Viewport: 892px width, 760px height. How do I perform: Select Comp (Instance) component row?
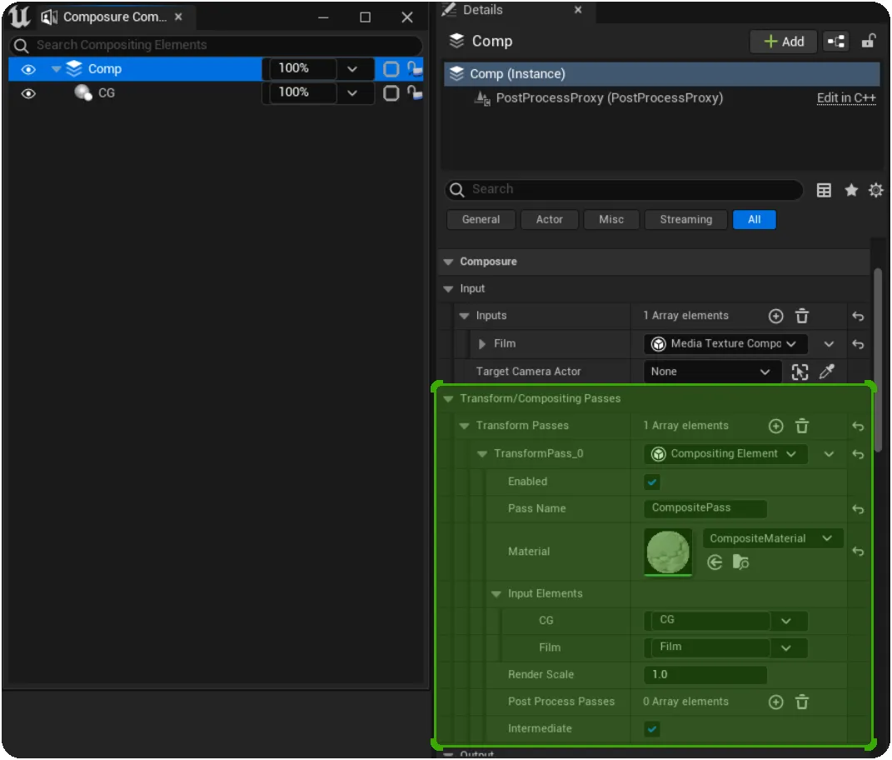click(661, 73)
